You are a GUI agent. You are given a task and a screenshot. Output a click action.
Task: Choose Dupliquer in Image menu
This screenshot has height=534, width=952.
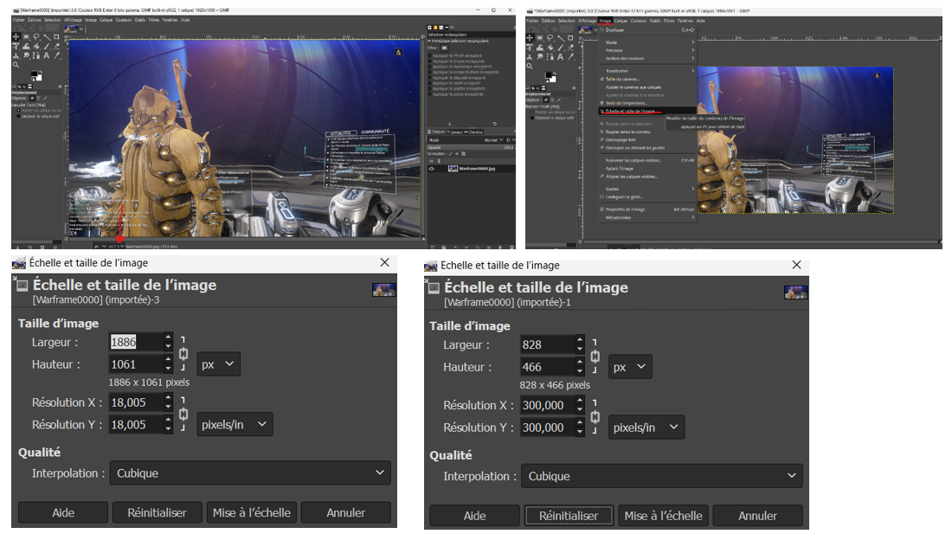click(x=647, y=30)
